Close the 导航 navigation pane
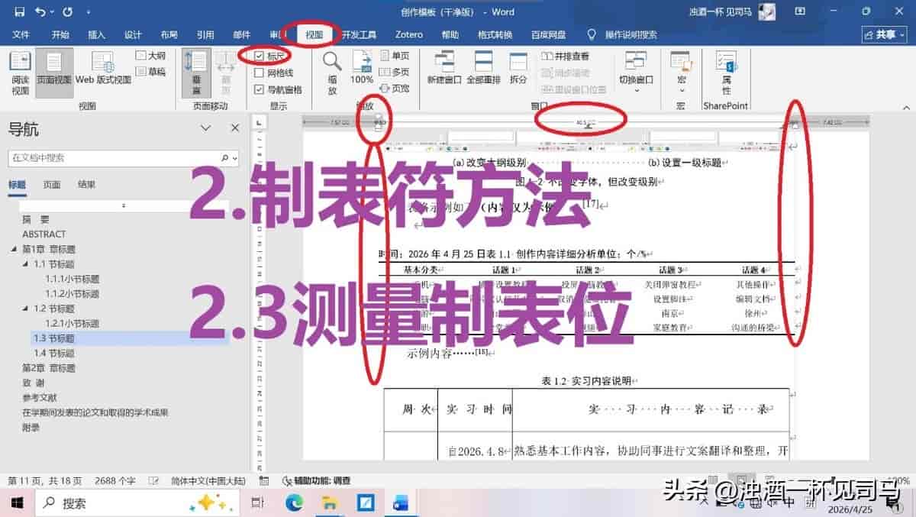This screenshot has width=916, height=517. (235, 128)
